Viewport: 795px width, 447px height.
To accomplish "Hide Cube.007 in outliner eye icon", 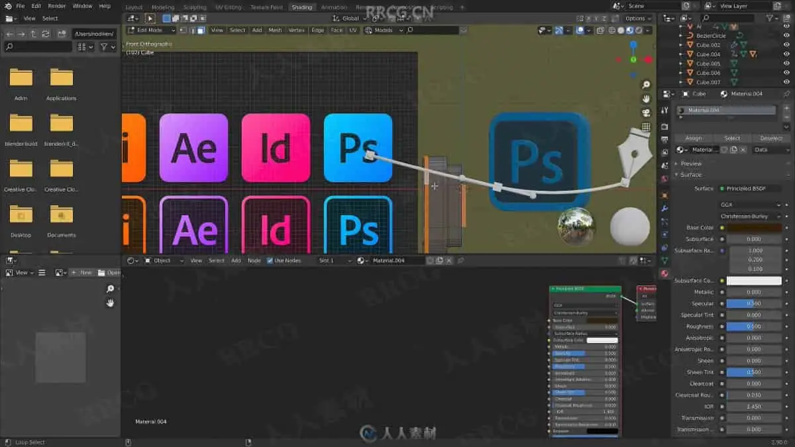I will [787, 82].
